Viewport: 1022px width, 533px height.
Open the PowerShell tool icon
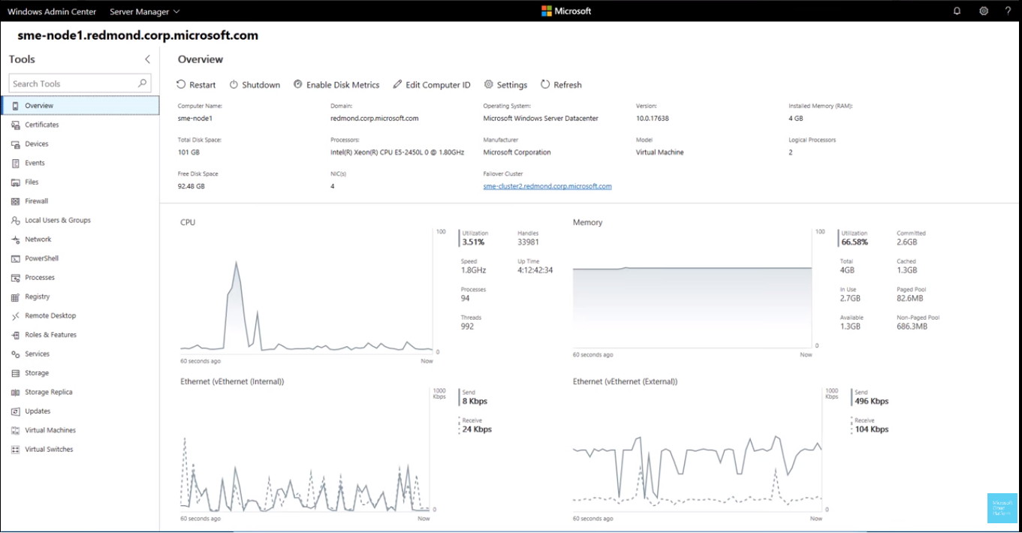click(x=16, y=258)
